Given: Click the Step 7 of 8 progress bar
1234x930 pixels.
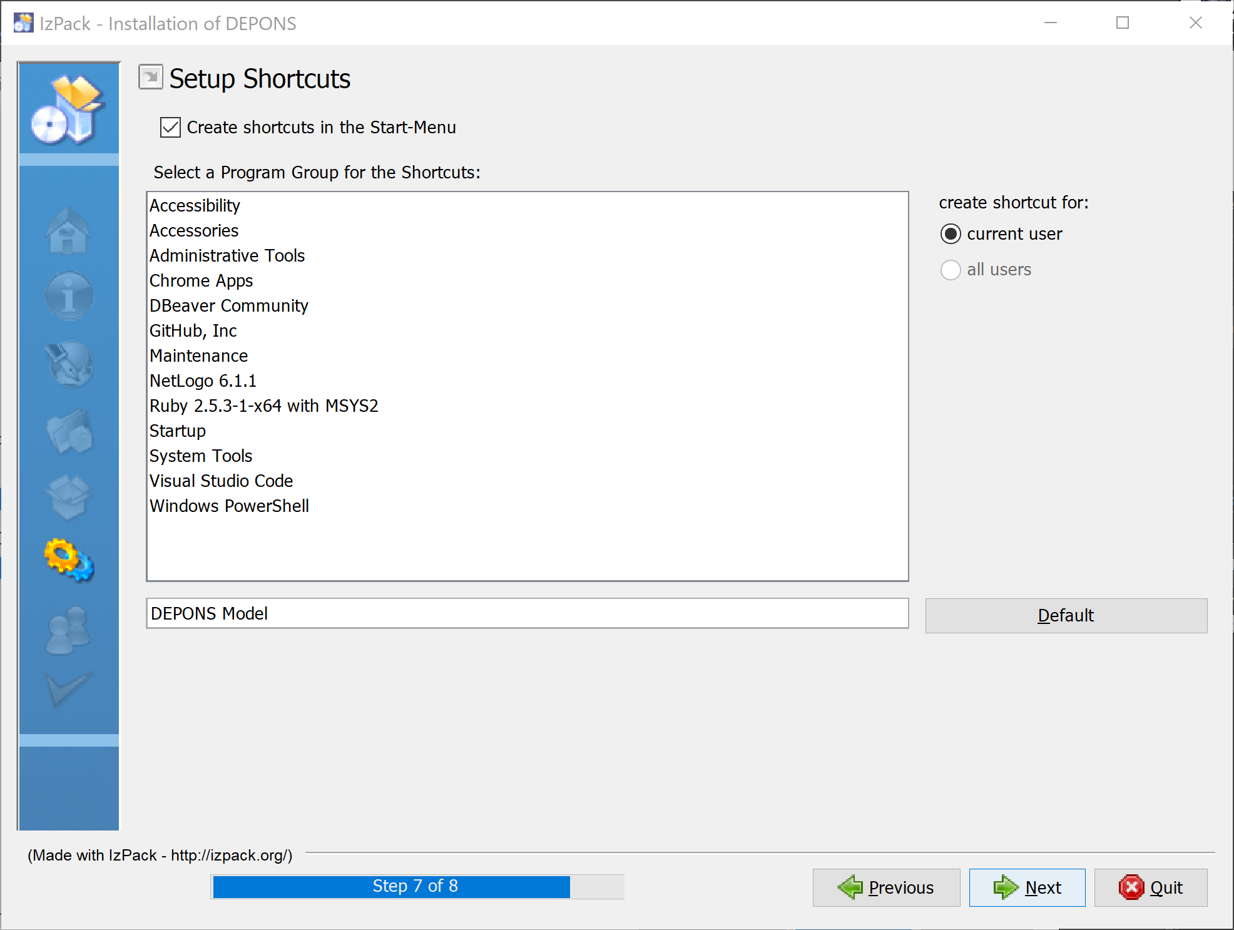Looking at the screenshot, I should (417, 886).
